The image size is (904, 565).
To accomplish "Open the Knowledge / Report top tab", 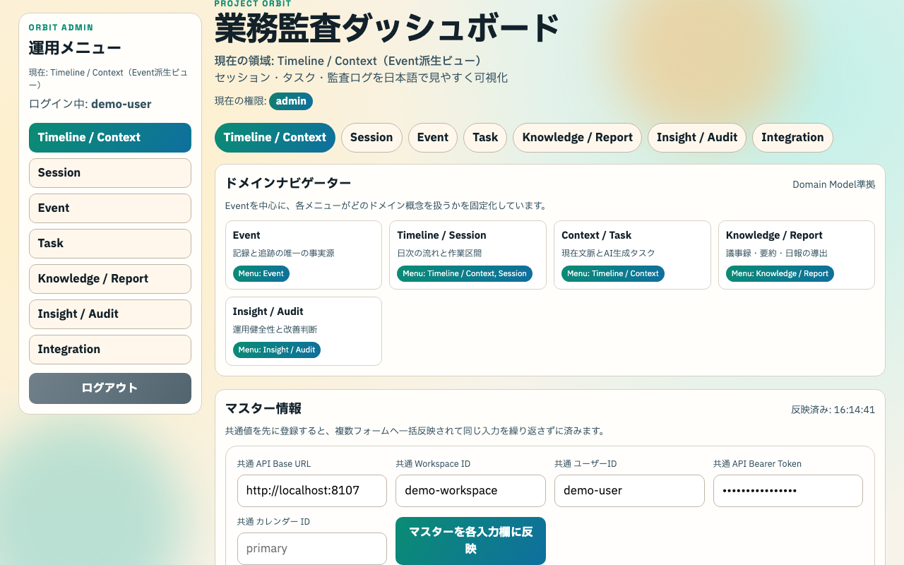I will (577, 138).
